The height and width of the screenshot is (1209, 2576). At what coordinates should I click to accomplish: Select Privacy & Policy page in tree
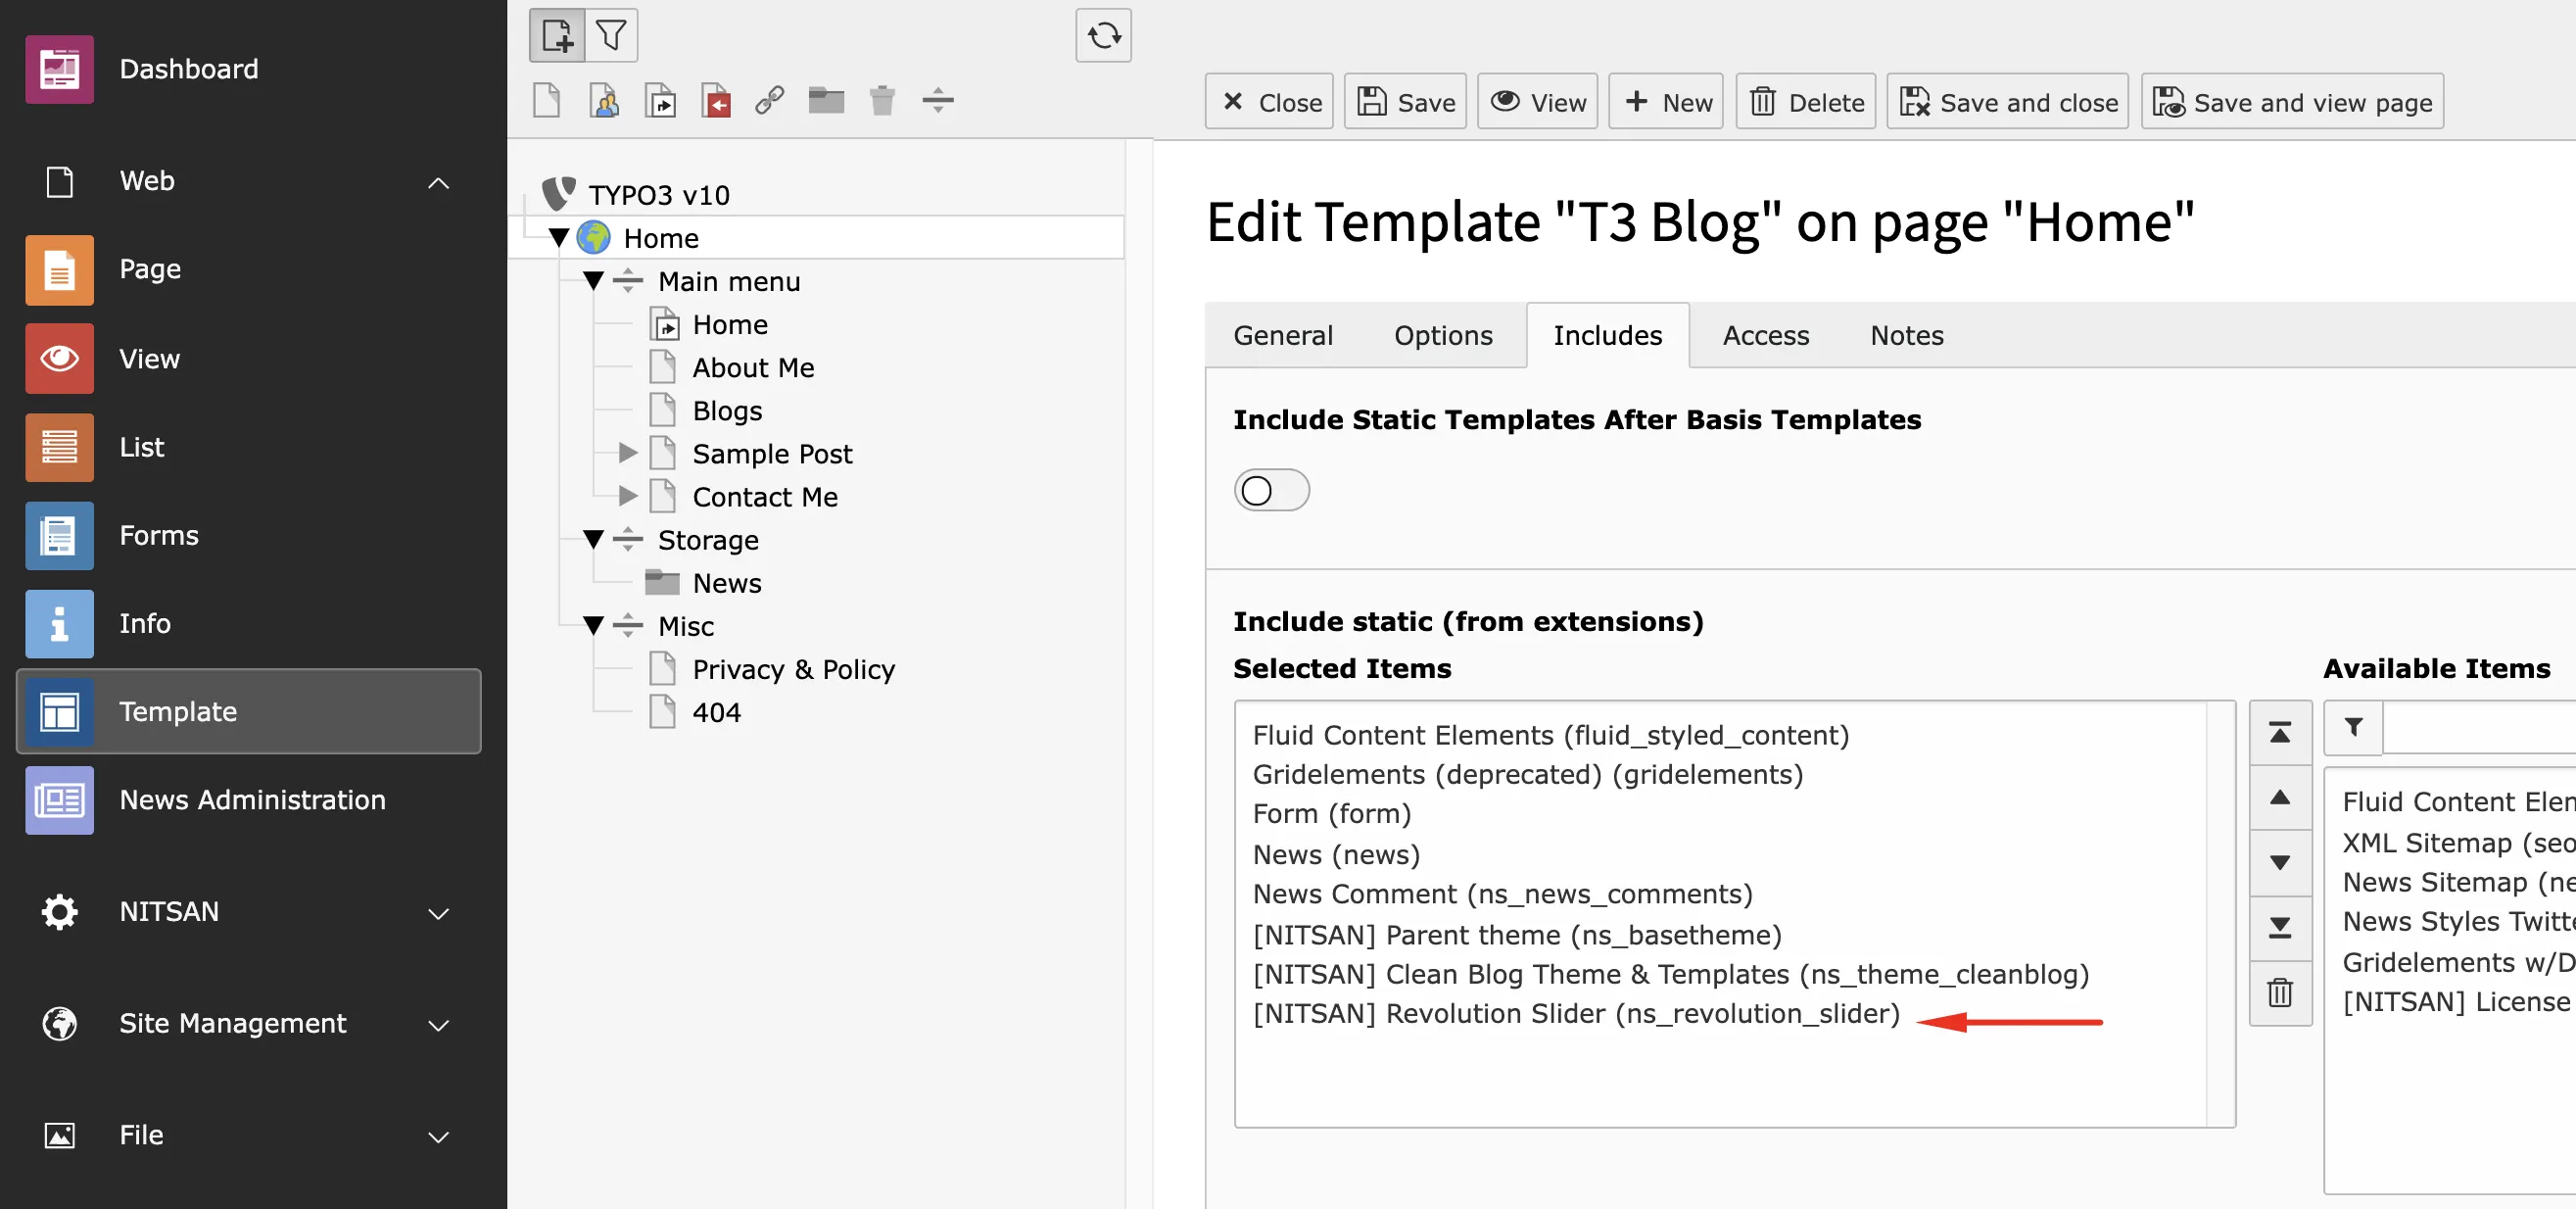[x=793, y=669]
